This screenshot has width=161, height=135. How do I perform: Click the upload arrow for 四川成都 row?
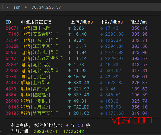tap(70, 28)
